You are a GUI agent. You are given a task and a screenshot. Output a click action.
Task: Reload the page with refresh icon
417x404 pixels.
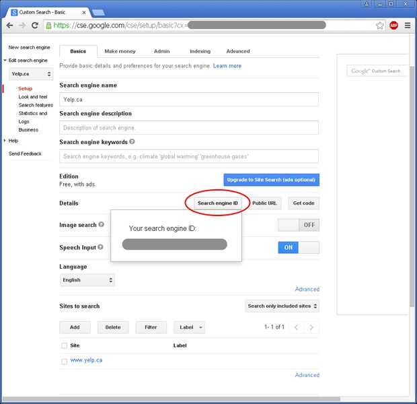35,26
